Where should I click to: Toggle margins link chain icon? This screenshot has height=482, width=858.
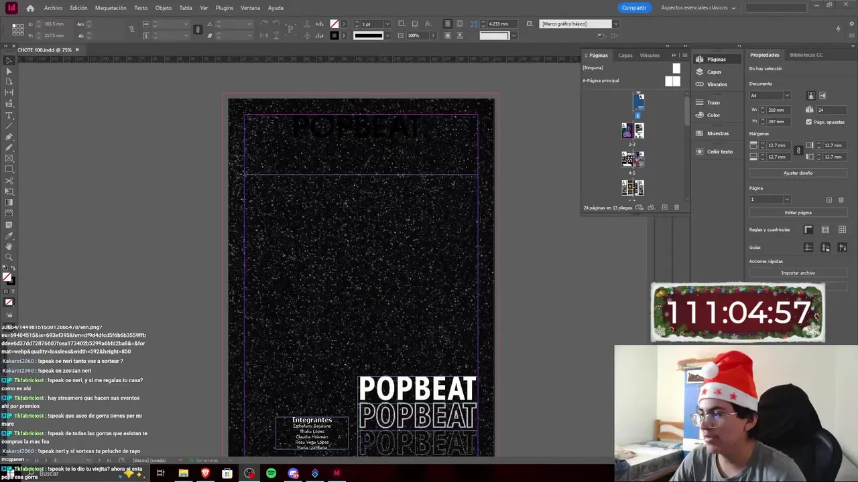click(798, 151)
